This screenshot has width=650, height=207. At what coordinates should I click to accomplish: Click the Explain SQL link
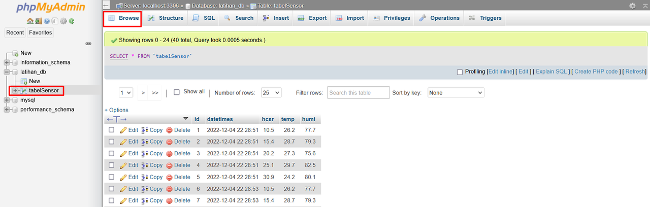[x=551, y=72]
